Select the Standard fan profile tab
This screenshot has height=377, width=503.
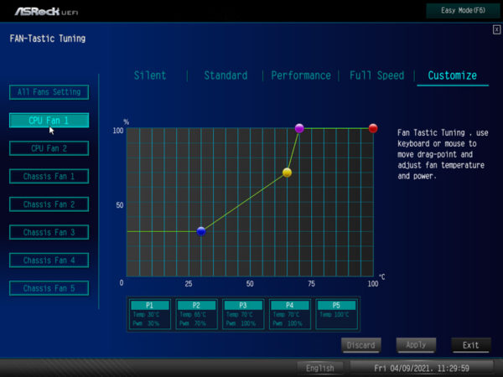[226, 75]
